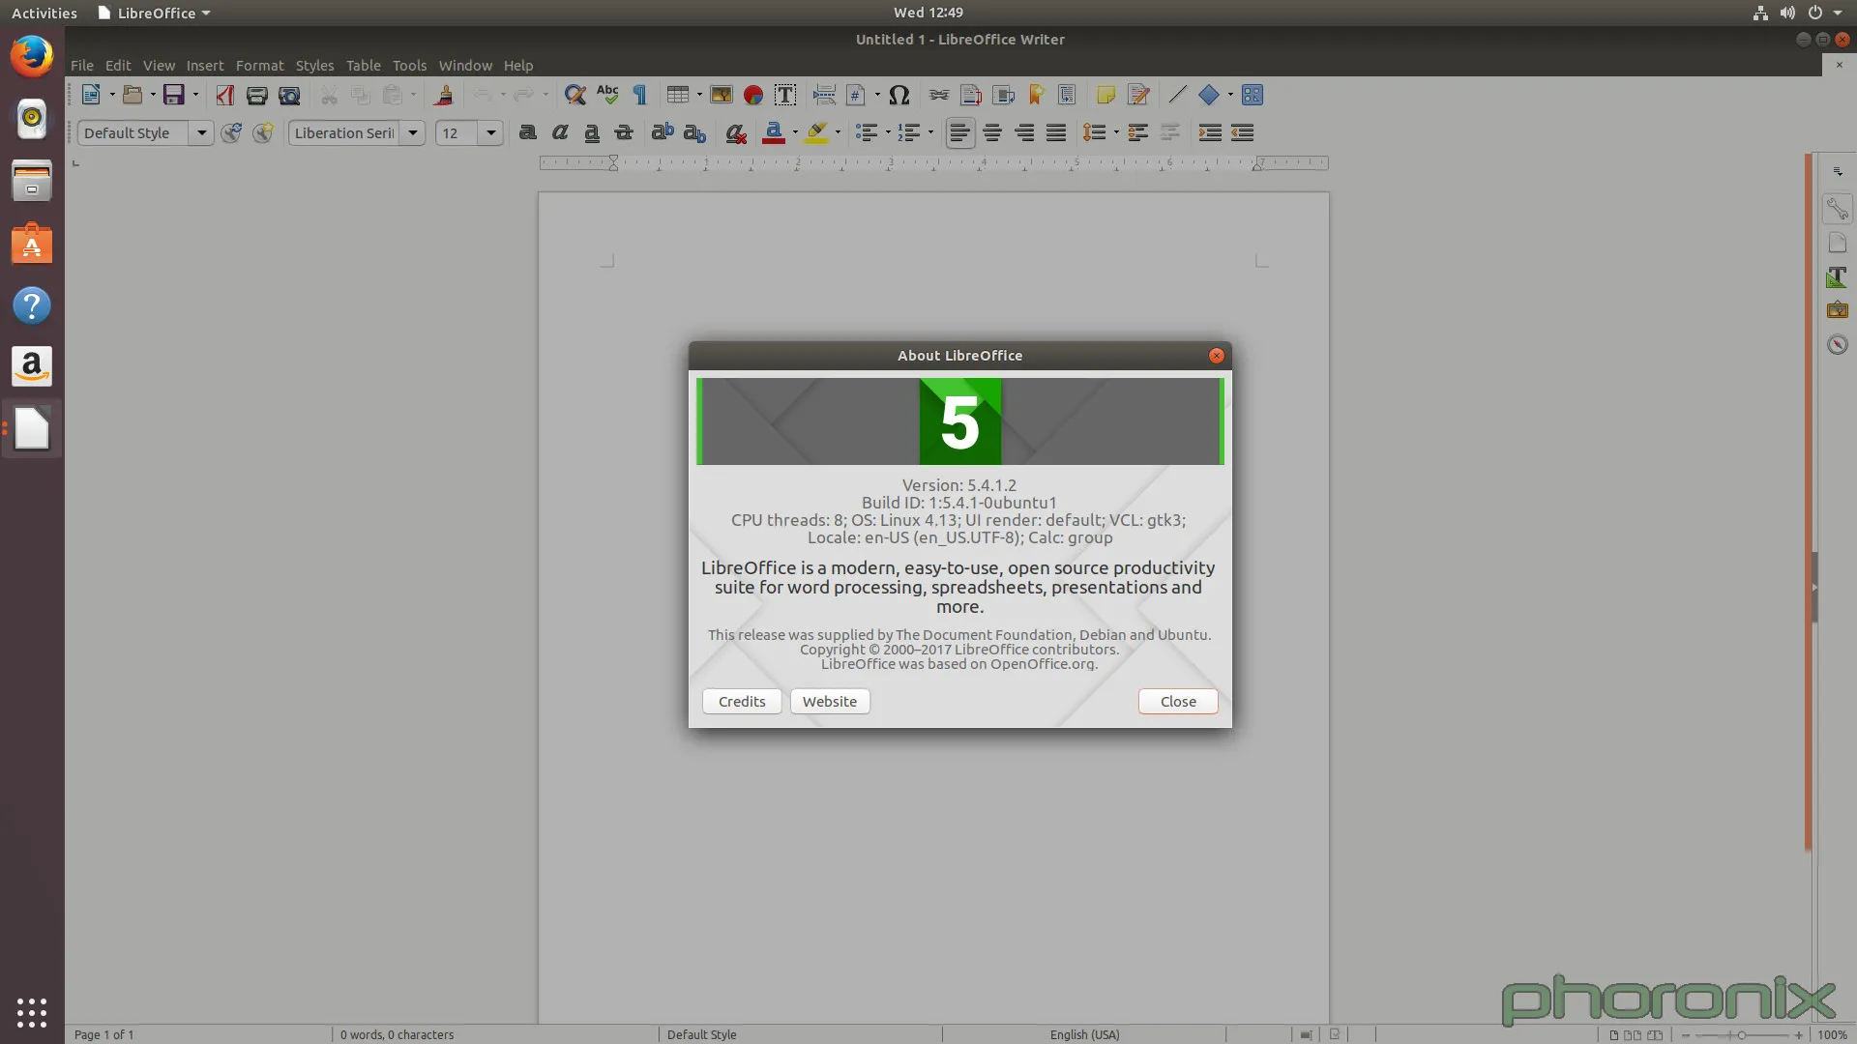Click the New document icon

91,95
